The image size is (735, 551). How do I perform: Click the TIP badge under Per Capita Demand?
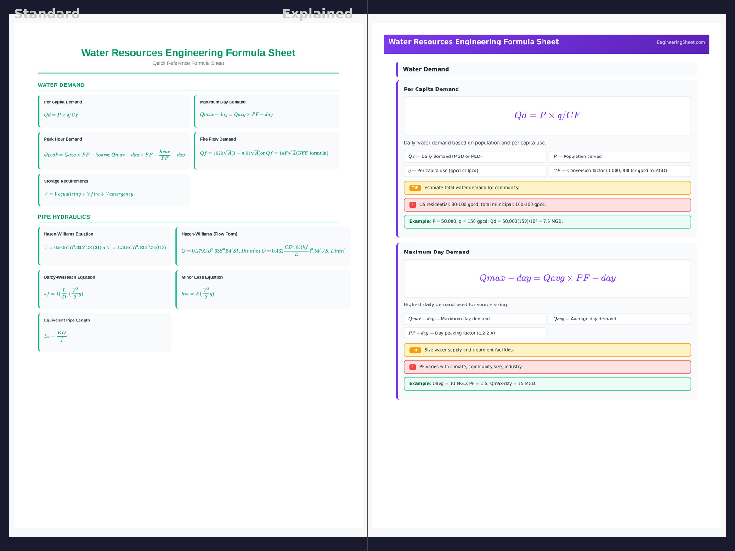pos(415,188)
